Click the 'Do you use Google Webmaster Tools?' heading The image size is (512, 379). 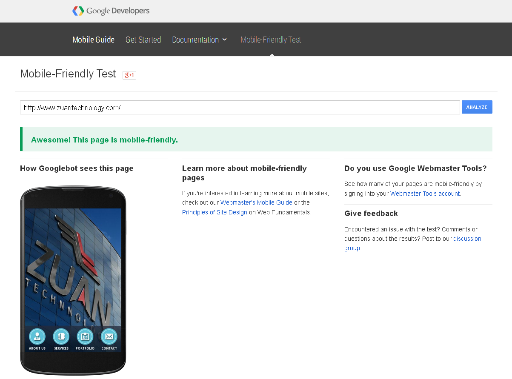click(x=415, y=168)
